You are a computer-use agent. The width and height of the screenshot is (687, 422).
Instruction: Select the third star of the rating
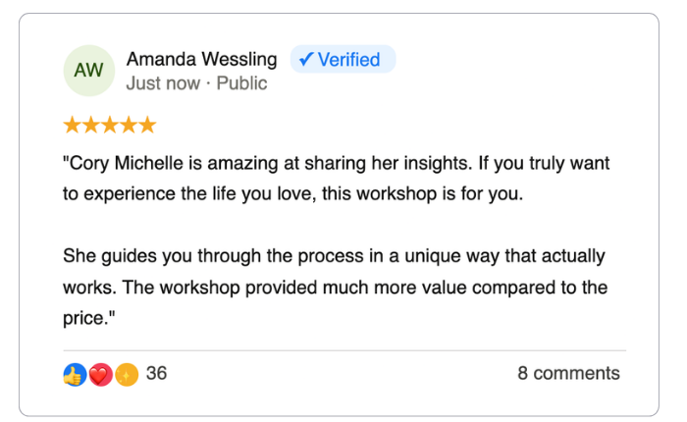109,125
